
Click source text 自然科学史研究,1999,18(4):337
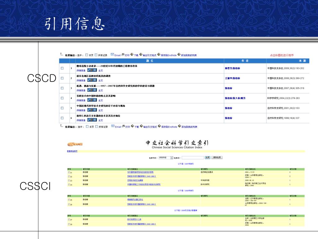point(283,118)
